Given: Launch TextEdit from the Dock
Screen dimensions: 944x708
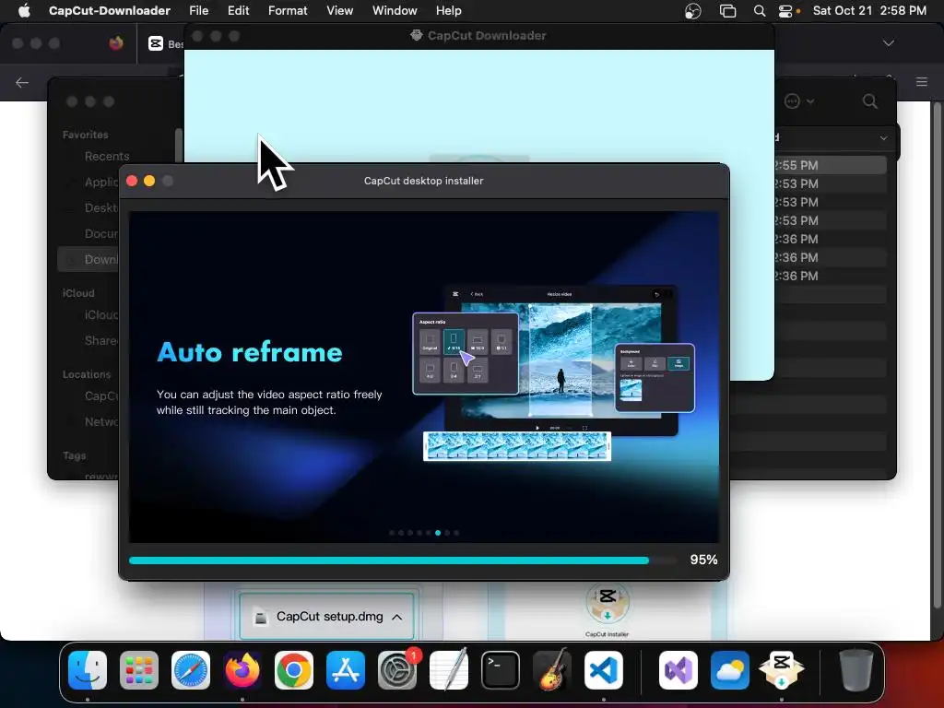Looking at the screenshot, I should (449, 670).
